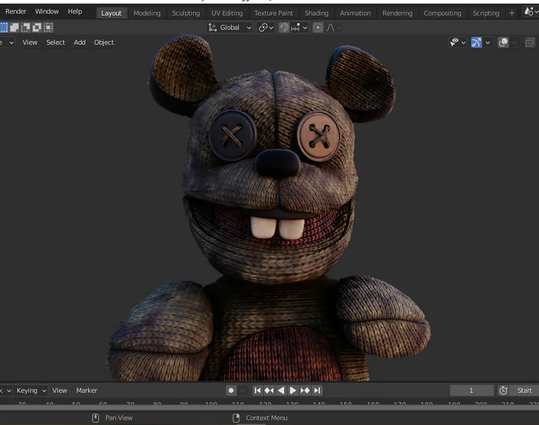Open the Shading workspace tab
Screen dimensions: 539x425
(316, 13)
